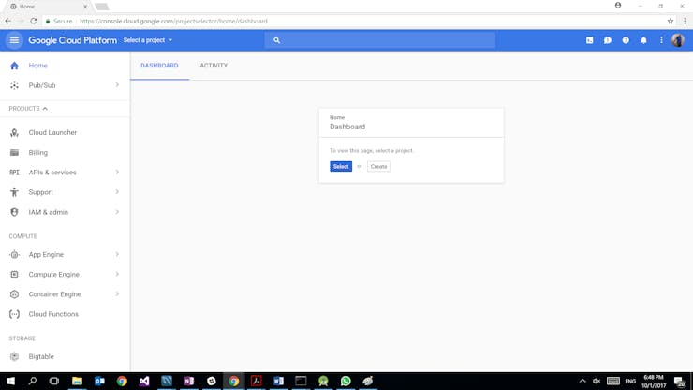The image size is (693, 390).
Task: Open the header three-dot utilities menu
Action: coord(661,40)
